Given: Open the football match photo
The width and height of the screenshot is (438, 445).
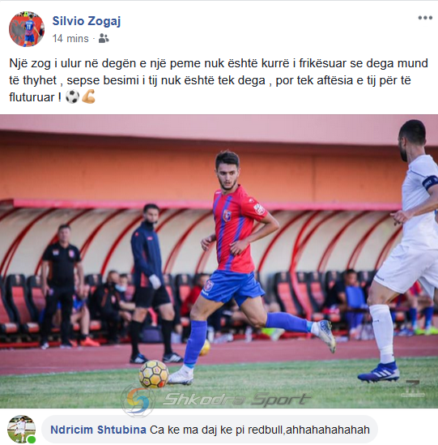Looking at the screenshot, I should pos(219,261).
